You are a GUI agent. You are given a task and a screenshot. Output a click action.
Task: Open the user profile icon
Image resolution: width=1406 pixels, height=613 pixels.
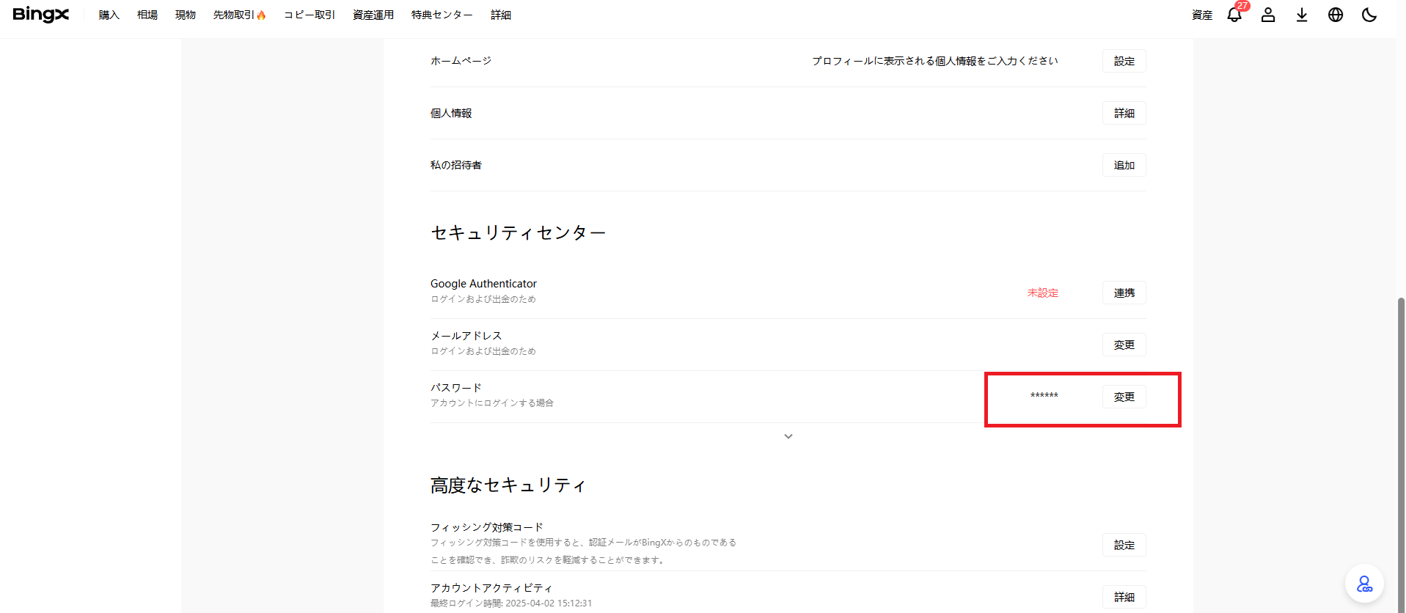(x=1268, y=15)
